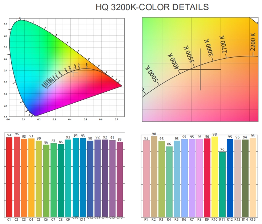Click the R1 axis label

click(x=146, y=220)
